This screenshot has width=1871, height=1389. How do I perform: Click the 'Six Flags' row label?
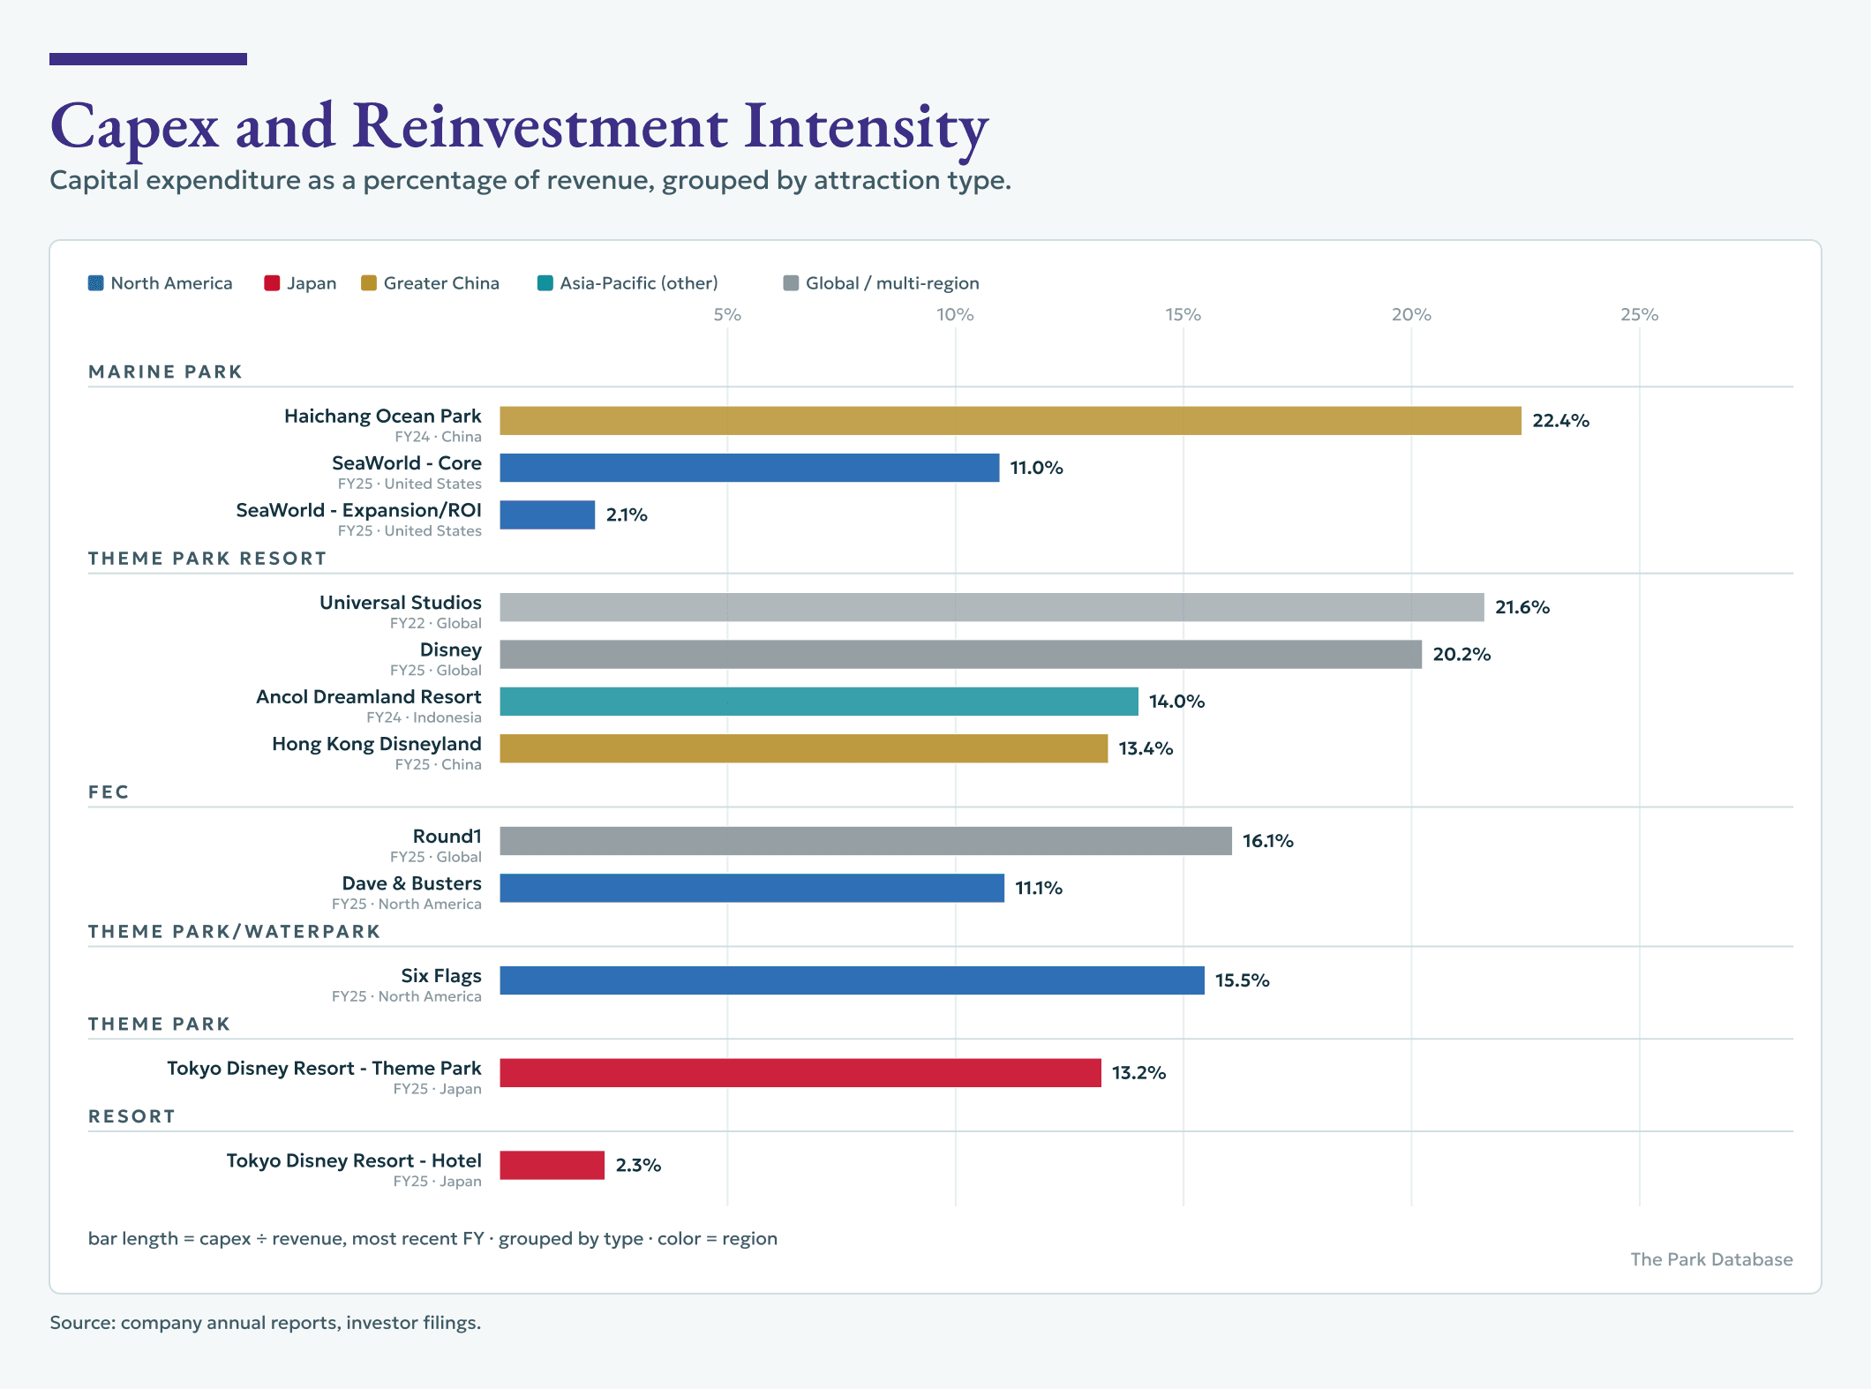pos(441,976)
